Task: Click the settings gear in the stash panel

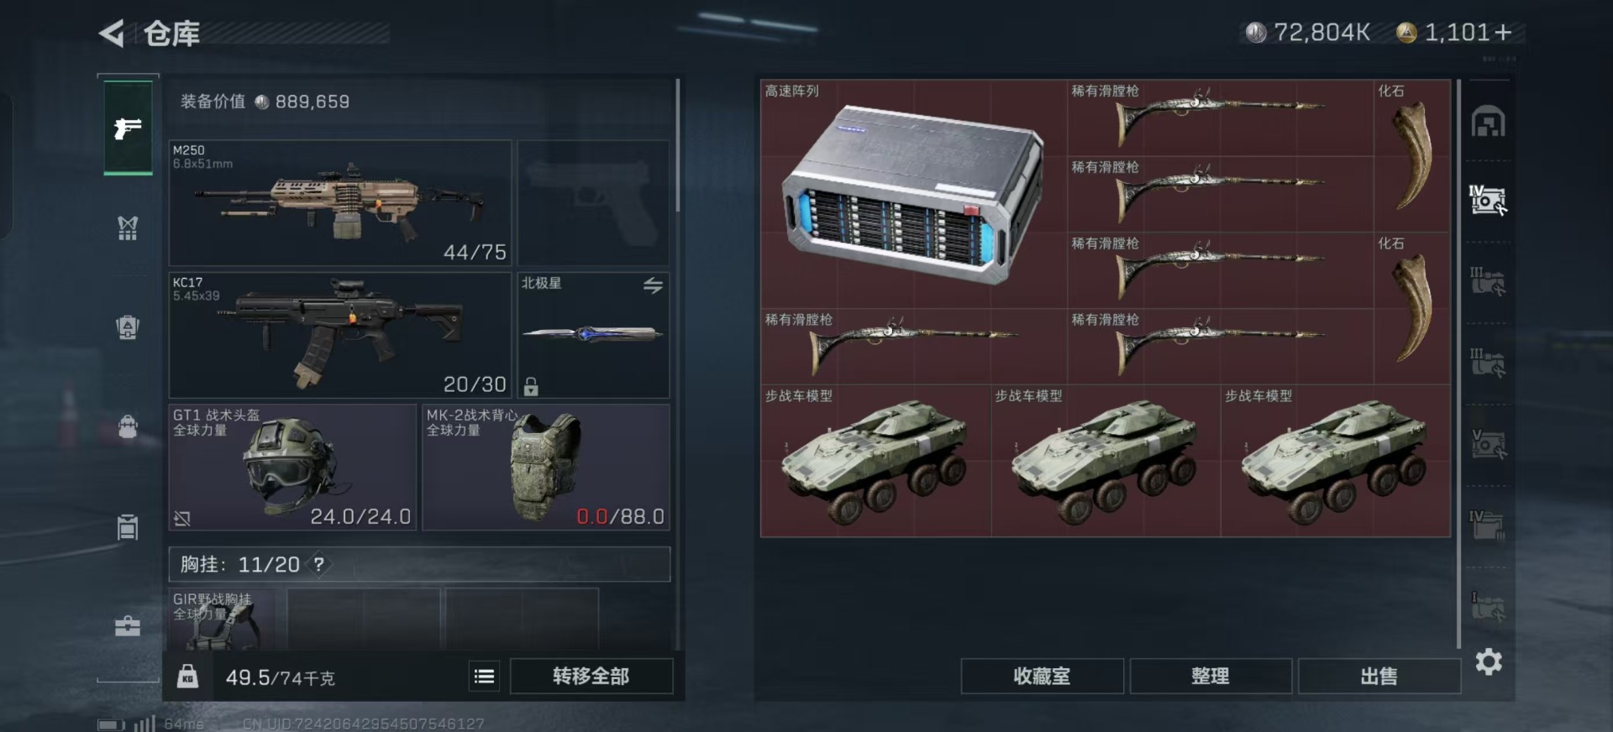Action: (1489, 662)
